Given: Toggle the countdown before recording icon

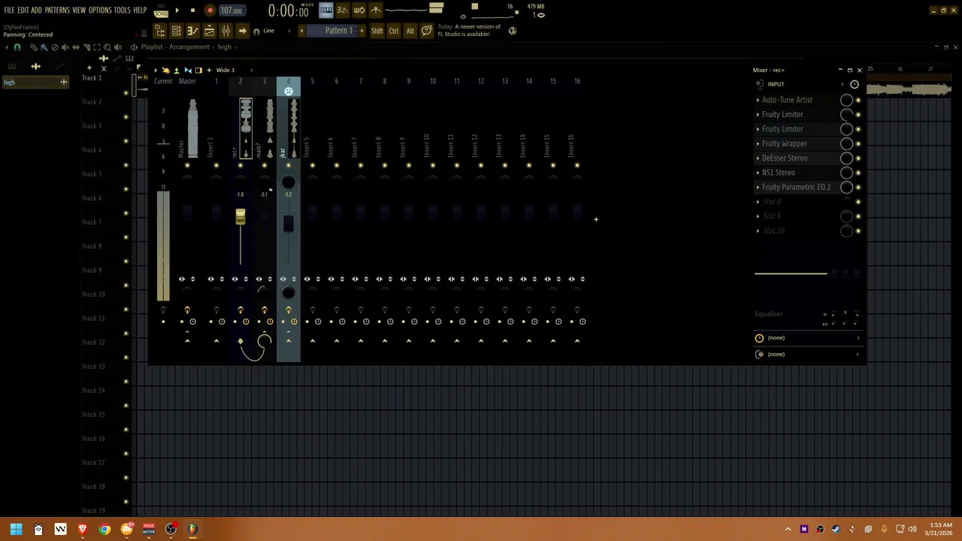Looking at the screenshot, I should pos(343,10).
